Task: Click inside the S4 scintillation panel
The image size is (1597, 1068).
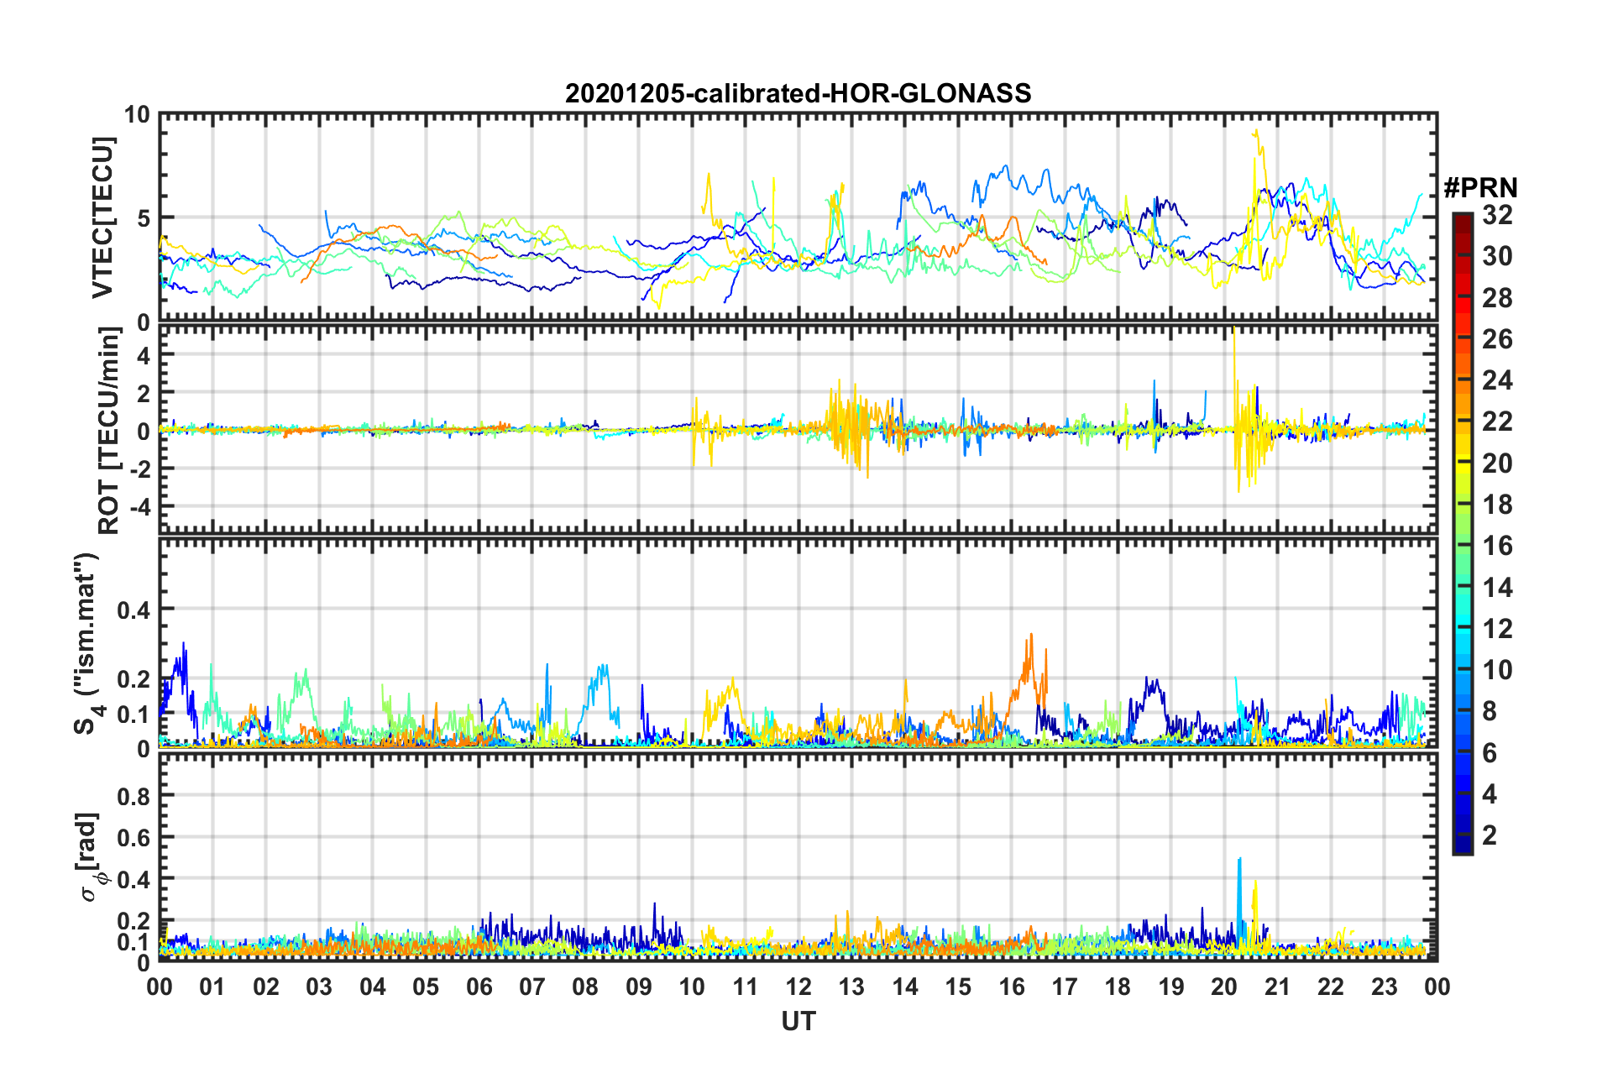Action: tap(798, 643)
